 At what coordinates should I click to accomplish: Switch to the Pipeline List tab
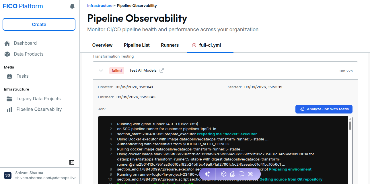pyautogui.click(x=137, y=45)
